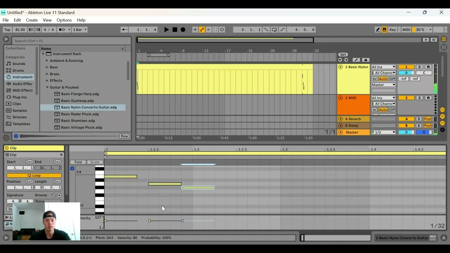Collapse the Instrument Rack folder
This screenshot has width=450, height=253.
coord(43,54)
